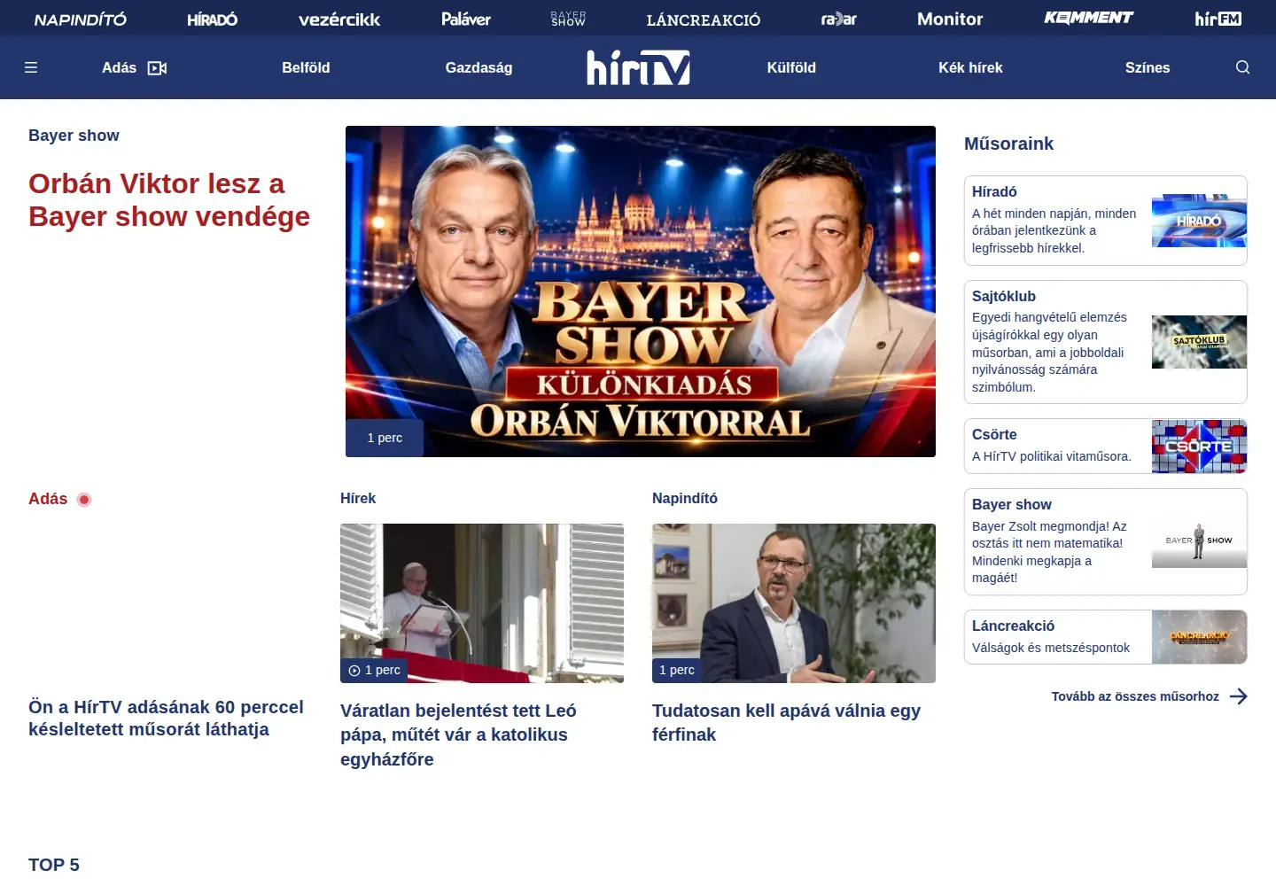Viewport: 1276px width, 886px height.
Task: Open Láncreakció in the top bar
Action: (704, 19)
